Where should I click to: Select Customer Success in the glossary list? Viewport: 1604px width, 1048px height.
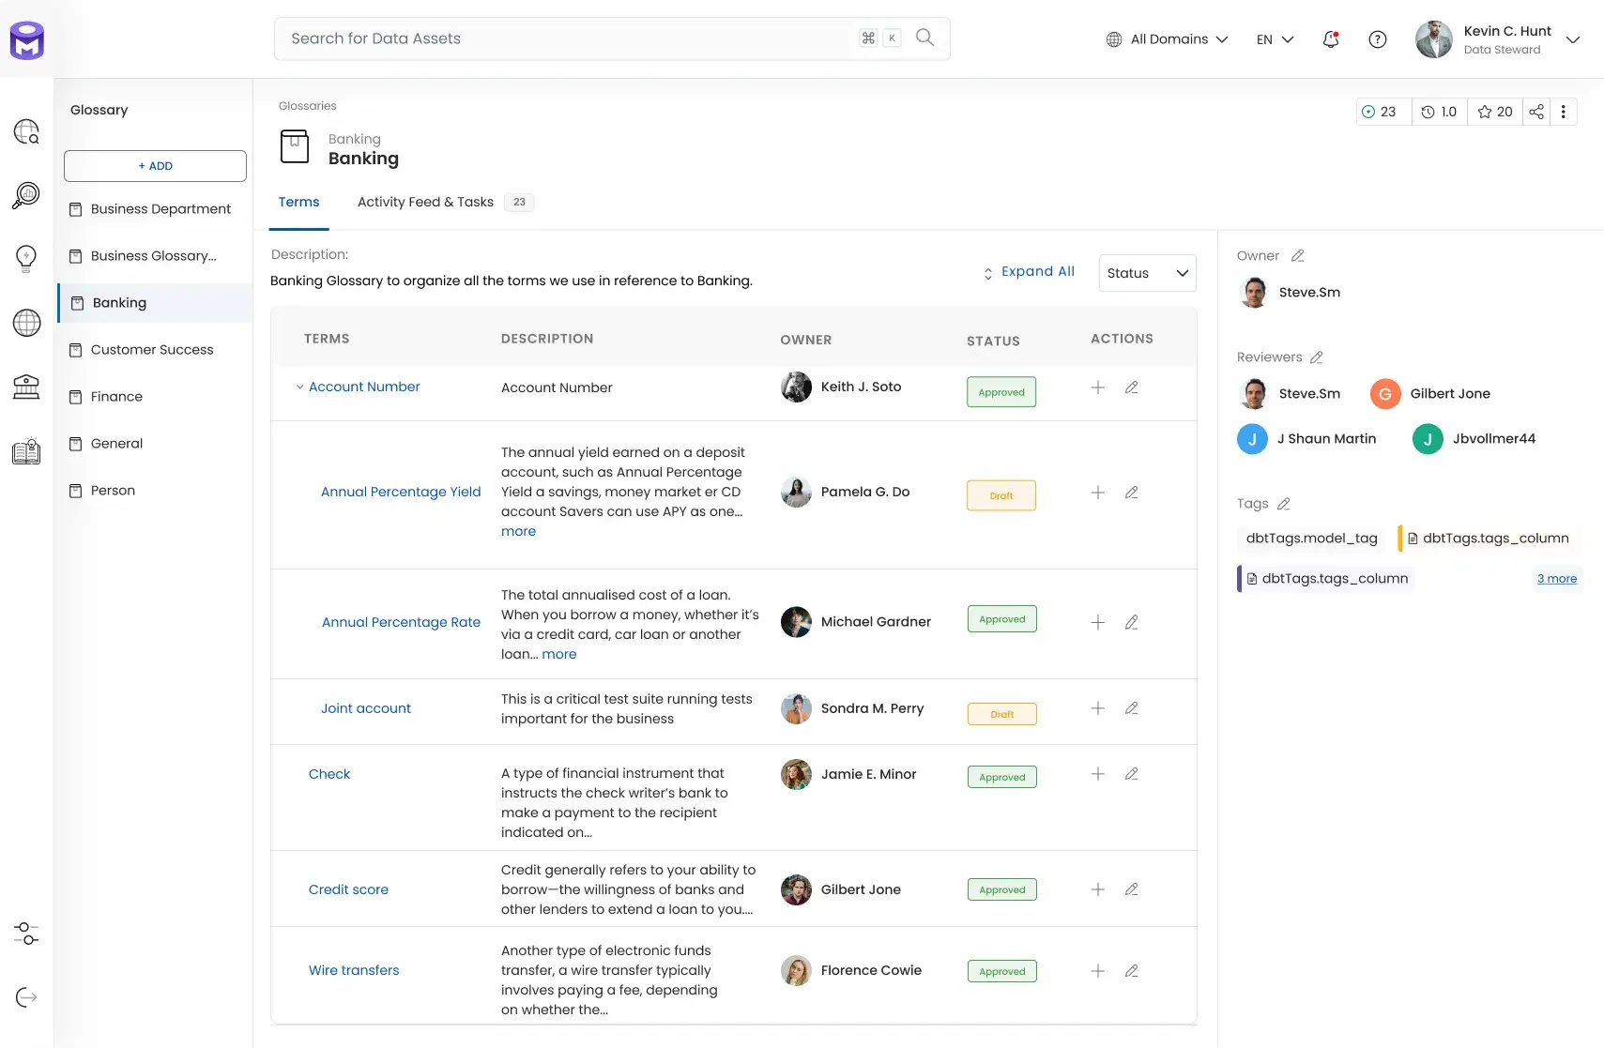pyautogui.click(x=151, y=349)
